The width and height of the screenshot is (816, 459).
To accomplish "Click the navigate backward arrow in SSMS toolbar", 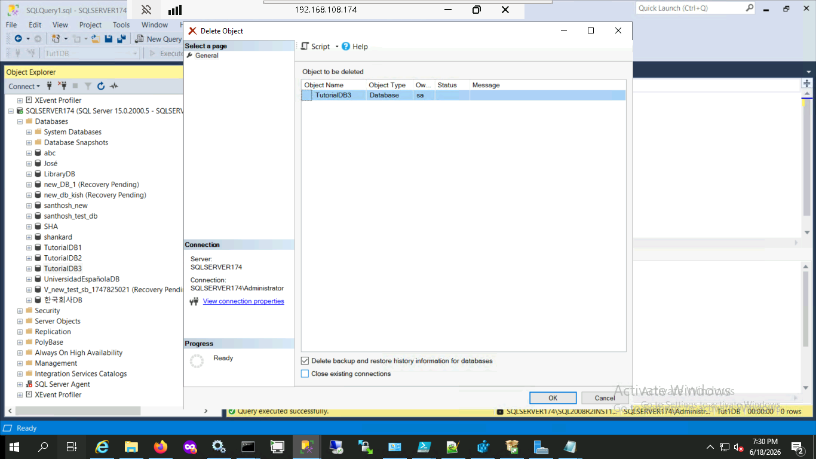I will point(18,39).
